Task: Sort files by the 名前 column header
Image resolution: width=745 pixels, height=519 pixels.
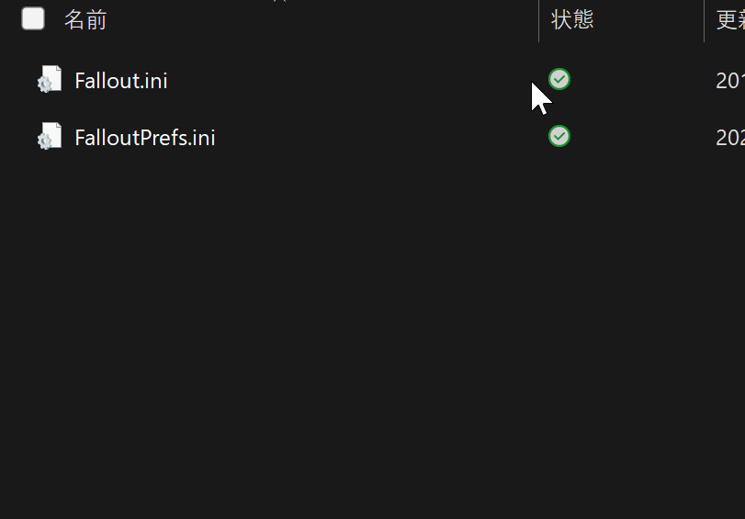Action: 85,19
